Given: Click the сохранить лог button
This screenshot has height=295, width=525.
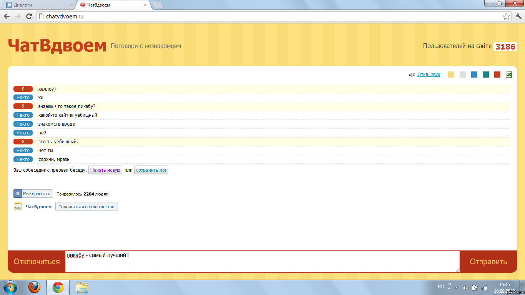Looking at the screenshot, I should pos(151,170).
